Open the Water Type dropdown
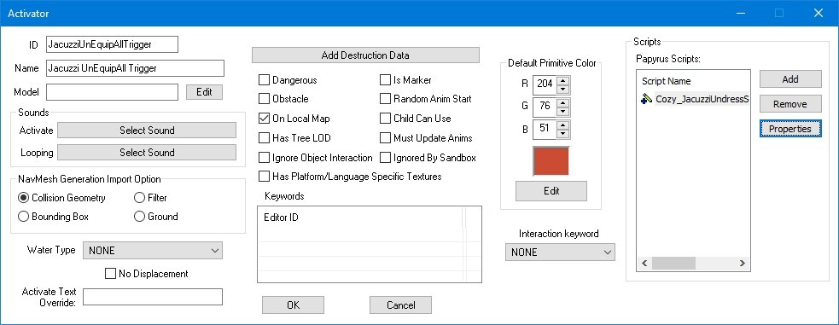The image size is (839, 325). (x=153, y=250)
